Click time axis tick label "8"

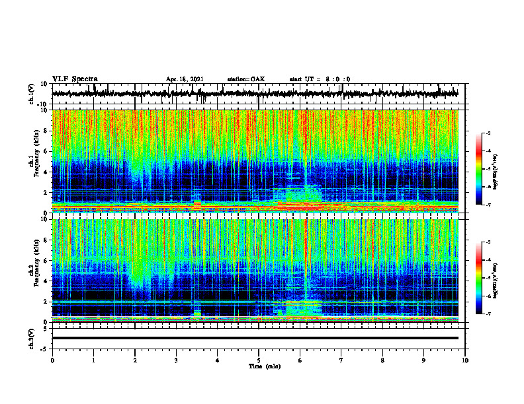point(382,360)
